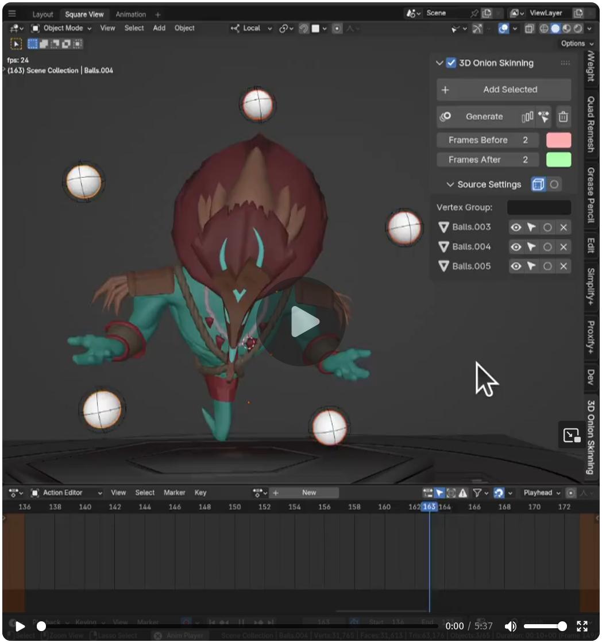
Task: Open the Playhead dropdown in timeline header
Action: click(541, 493)
